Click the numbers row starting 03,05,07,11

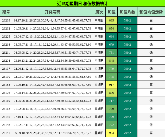click(52, 45)
